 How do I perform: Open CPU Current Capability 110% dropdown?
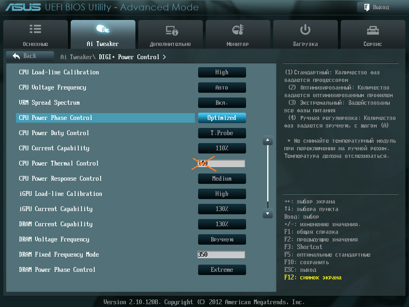pyautogui.click(x=222, y=148)
